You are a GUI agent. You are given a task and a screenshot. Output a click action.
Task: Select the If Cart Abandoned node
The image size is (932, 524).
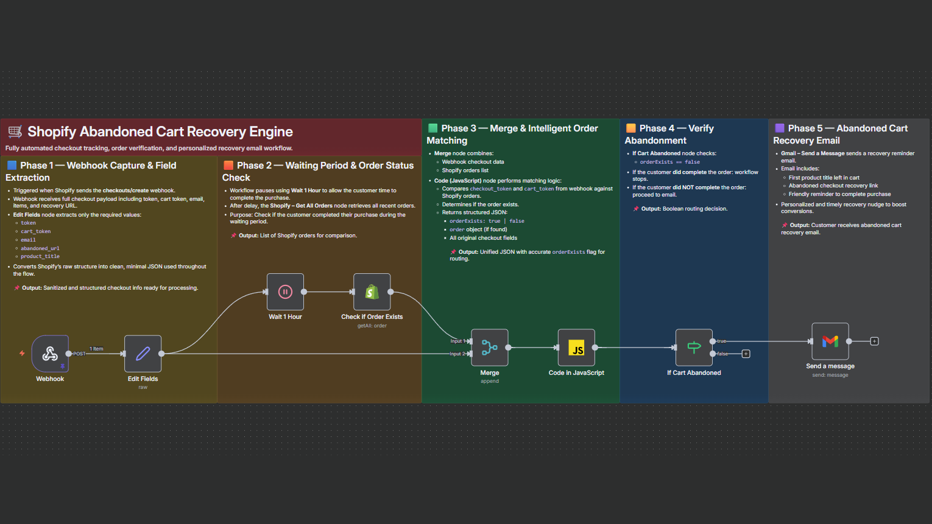click(694, 348)
